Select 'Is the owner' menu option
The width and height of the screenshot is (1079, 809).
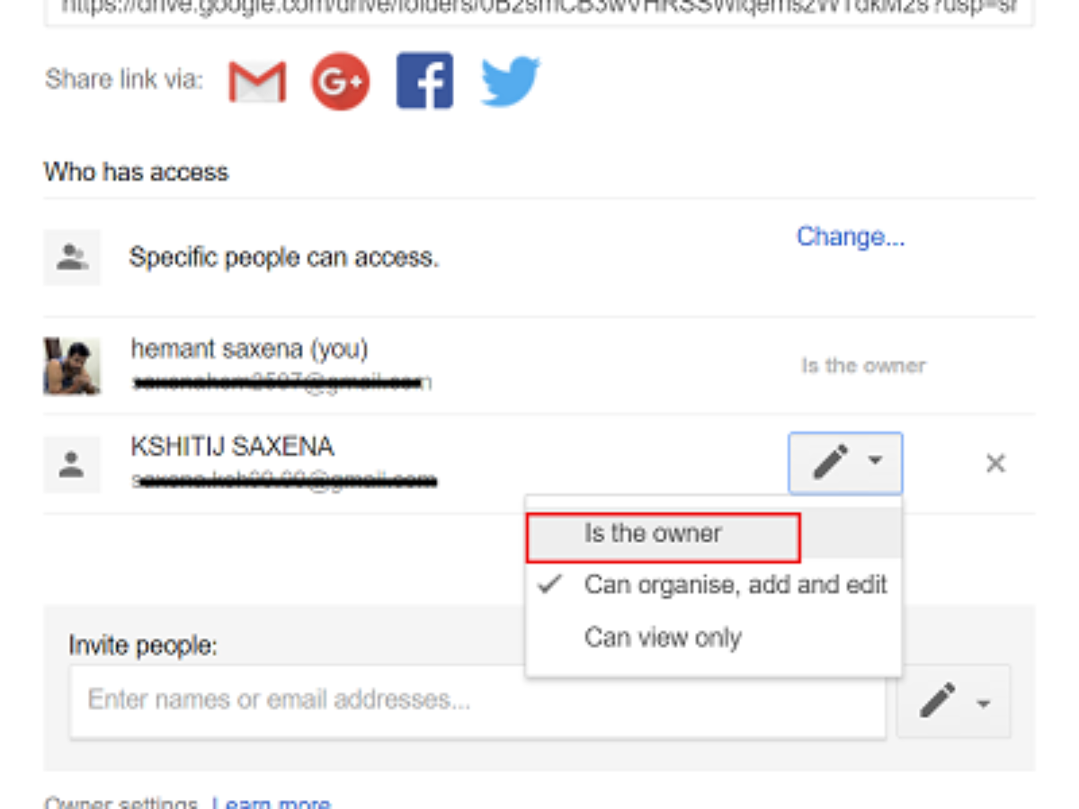click(x=654, y=534)
